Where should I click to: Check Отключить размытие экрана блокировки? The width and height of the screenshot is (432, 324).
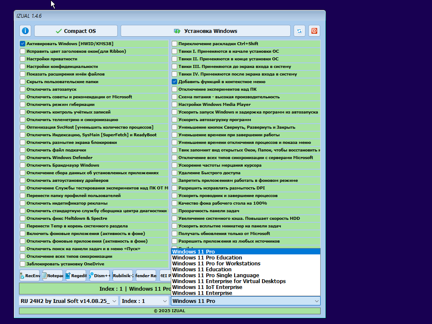[x=23, y=143]
